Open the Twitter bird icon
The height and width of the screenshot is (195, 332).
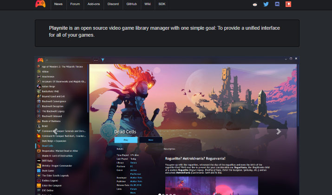coord(266,4)
